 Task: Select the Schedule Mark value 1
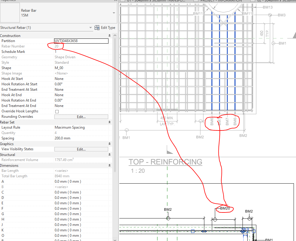pos(81,52)
